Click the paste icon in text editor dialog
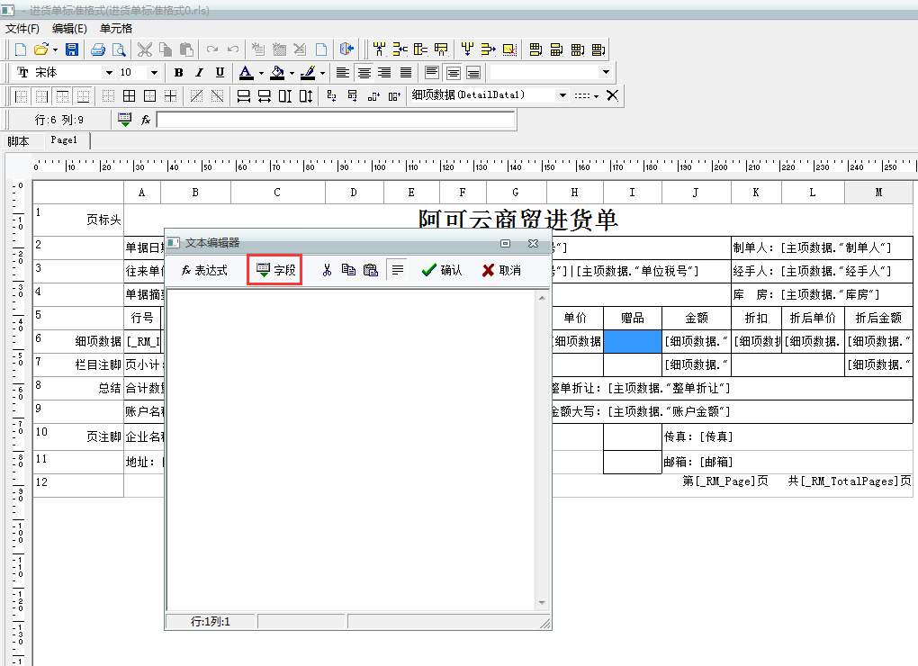Image resolution: width=918 pixels, height=666 pixels. click(x=371, y=270)
